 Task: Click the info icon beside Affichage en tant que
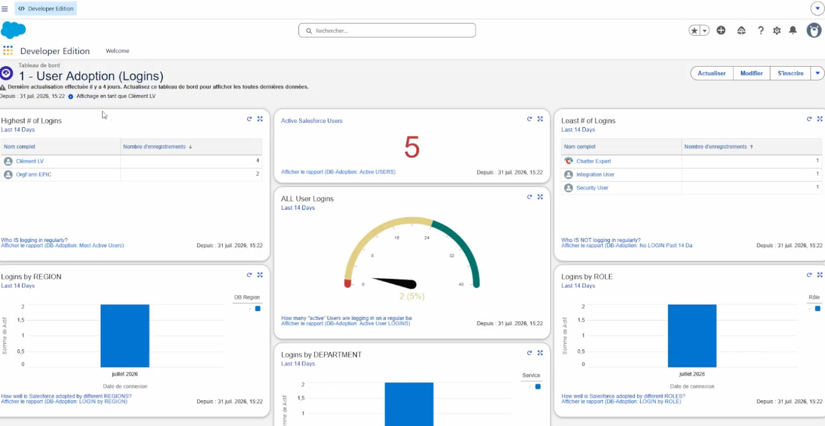(71, 96)
